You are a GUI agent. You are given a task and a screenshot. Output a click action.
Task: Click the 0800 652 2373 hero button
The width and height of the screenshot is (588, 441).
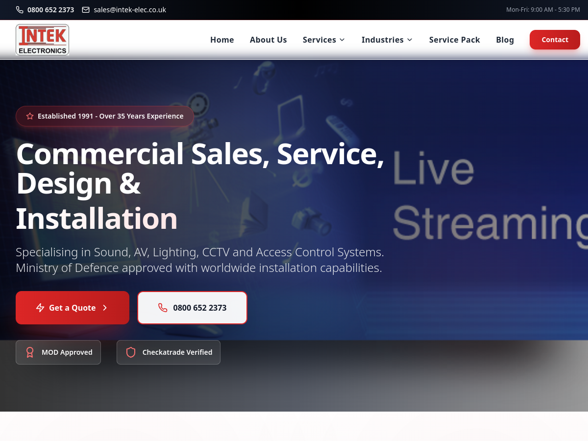tap(192, 308)
